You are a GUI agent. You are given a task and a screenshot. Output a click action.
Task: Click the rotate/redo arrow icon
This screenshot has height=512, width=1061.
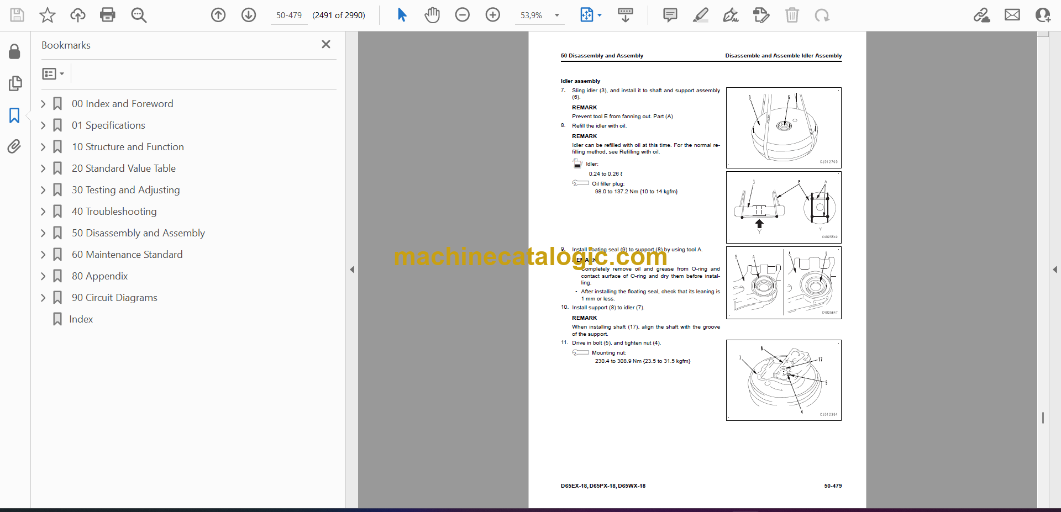(822, 15)
